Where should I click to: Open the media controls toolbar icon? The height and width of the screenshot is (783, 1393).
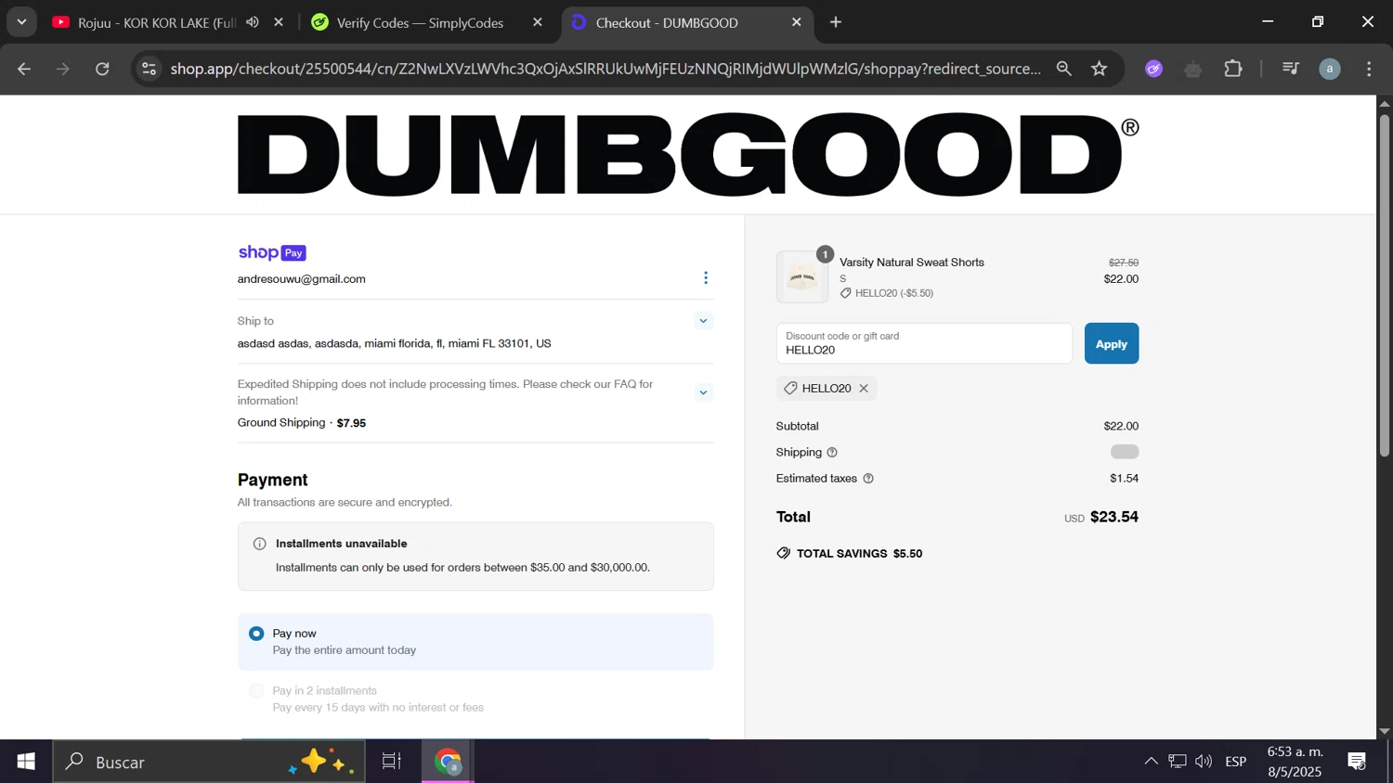[1291, 69]
